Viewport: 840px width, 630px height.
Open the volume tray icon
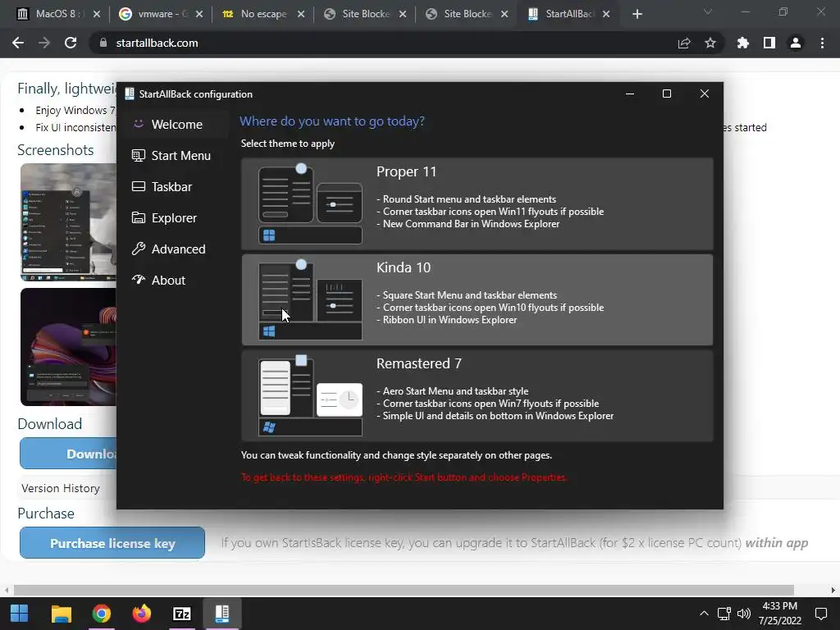pos(743,614)
